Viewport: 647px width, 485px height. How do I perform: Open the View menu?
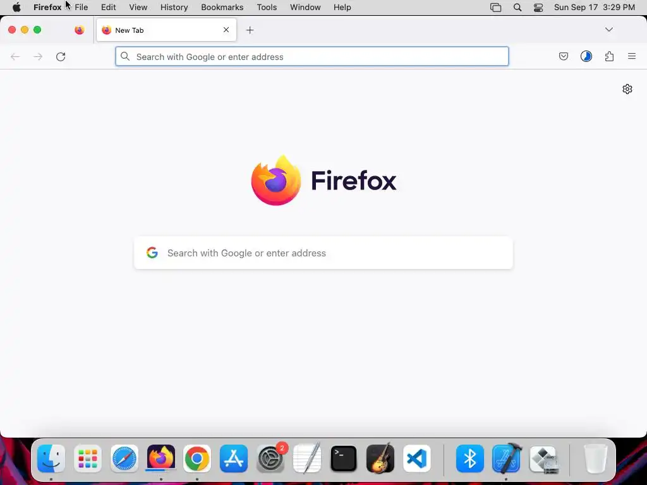point(138,8)
